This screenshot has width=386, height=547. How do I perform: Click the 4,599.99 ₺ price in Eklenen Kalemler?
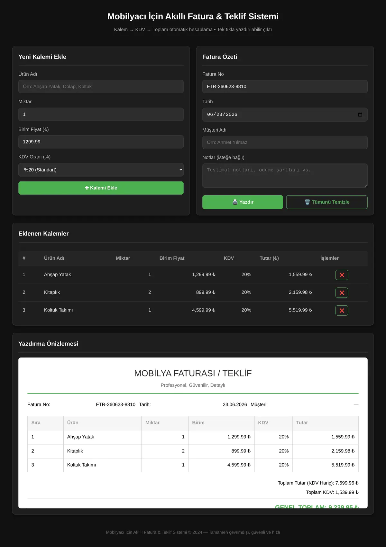click(x=204, y=310)
